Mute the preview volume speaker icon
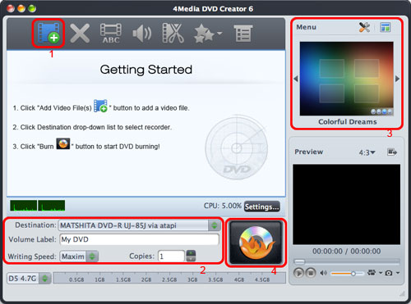Screen dimensions: 411x304 (324, 273)
